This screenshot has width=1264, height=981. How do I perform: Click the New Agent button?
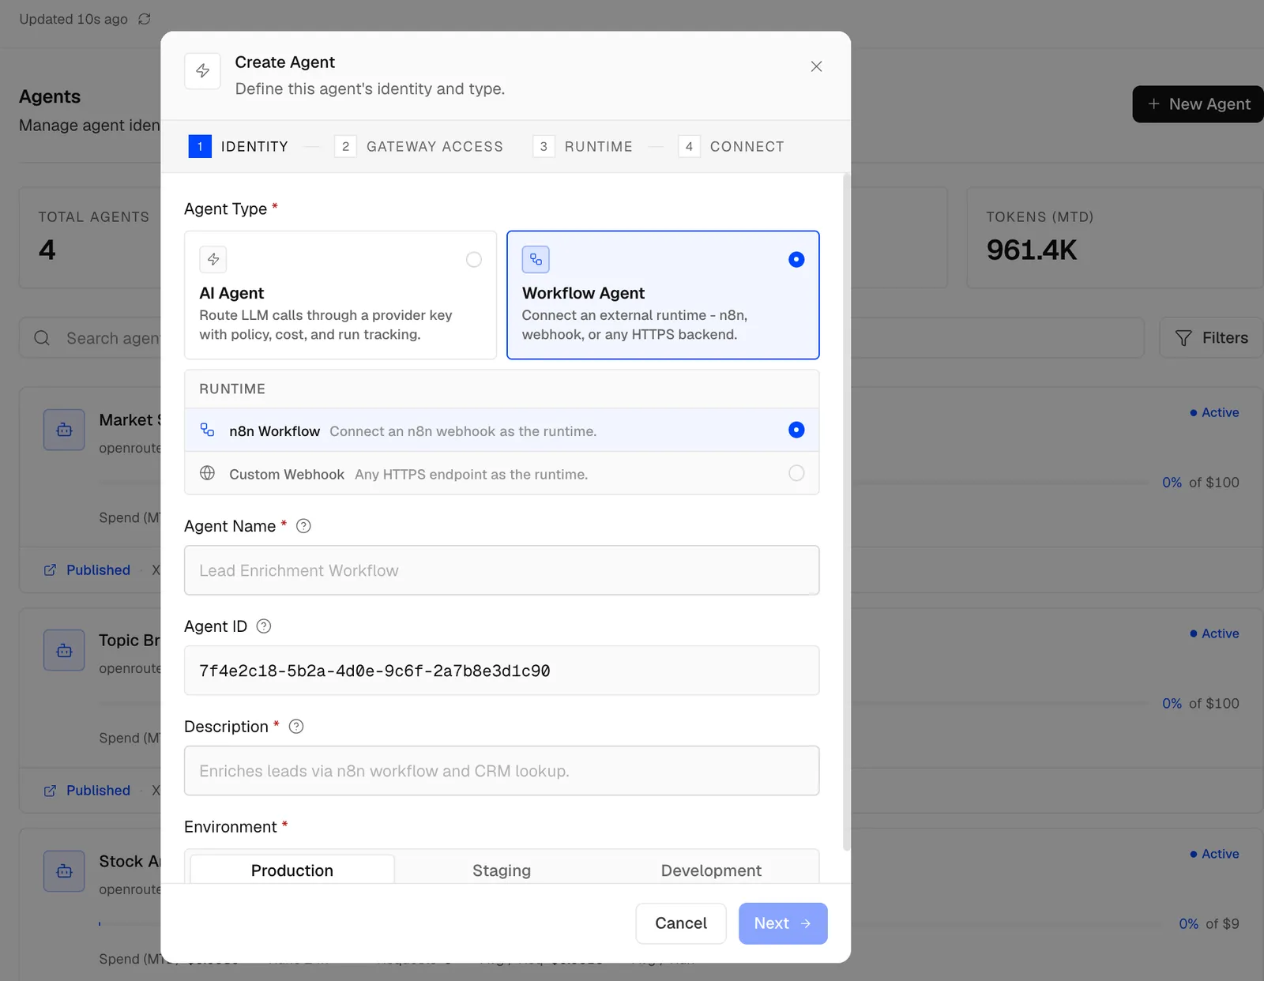click(x=1198, y=104)
